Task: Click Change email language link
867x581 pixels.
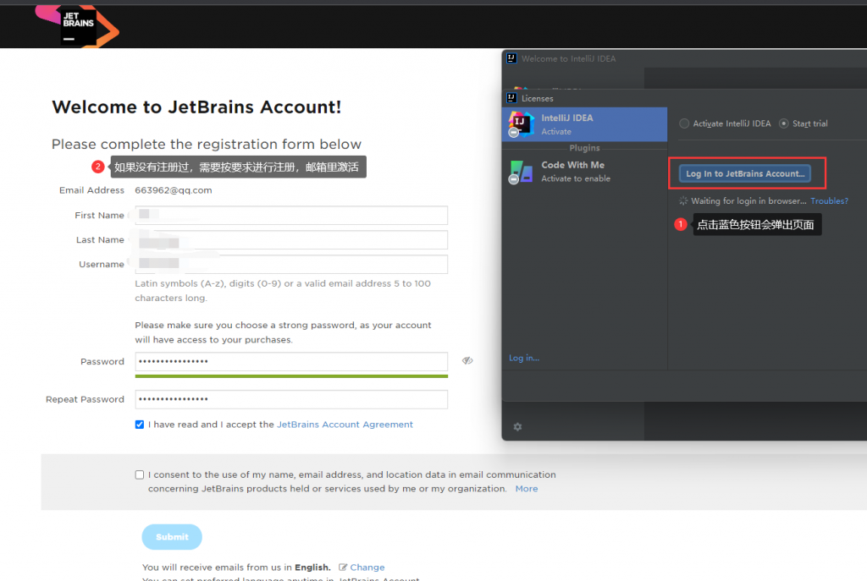Action: tap(367, 567)
